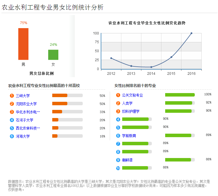218x196 pixels.
Task: Click the green 女 24% bar
Action: (x=53, y=55)
